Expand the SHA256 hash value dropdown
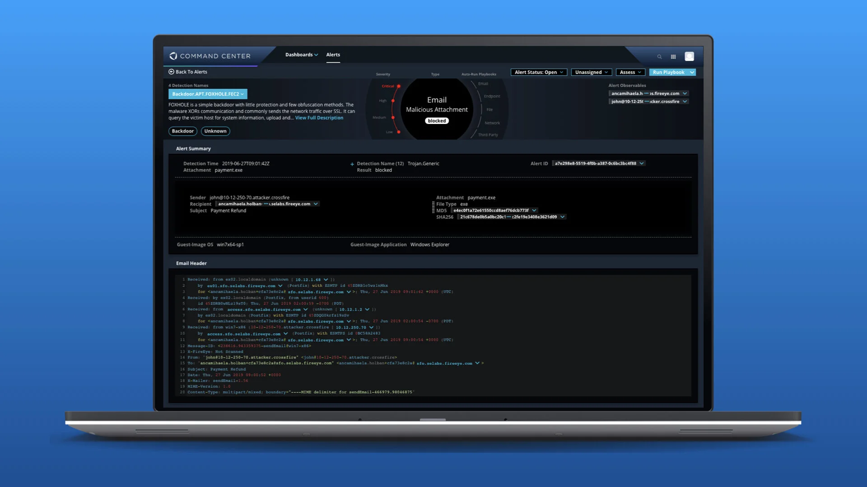 (562, 217)
